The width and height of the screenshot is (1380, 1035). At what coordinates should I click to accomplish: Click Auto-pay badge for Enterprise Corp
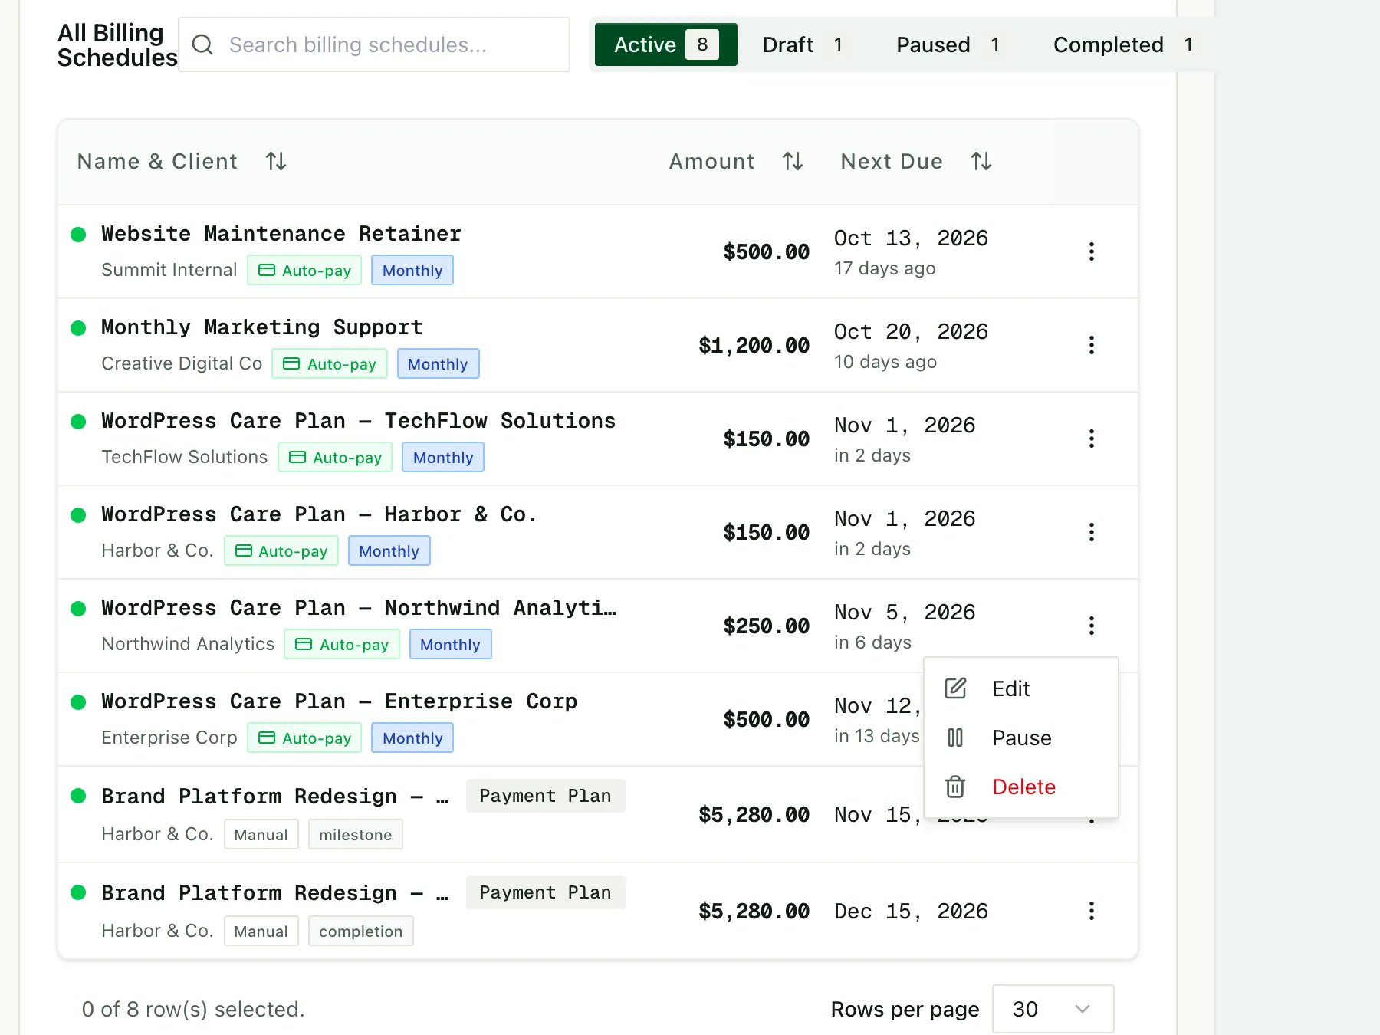pos(304,738)
